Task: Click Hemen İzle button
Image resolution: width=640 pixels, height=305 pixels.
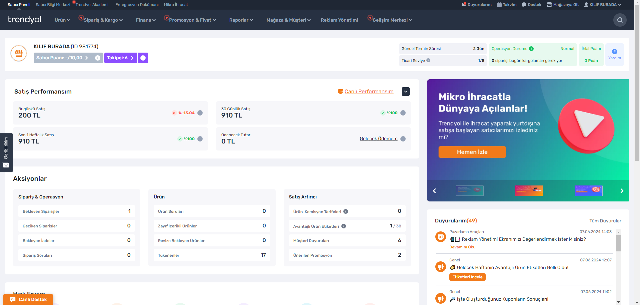Action: click(472, 152)
